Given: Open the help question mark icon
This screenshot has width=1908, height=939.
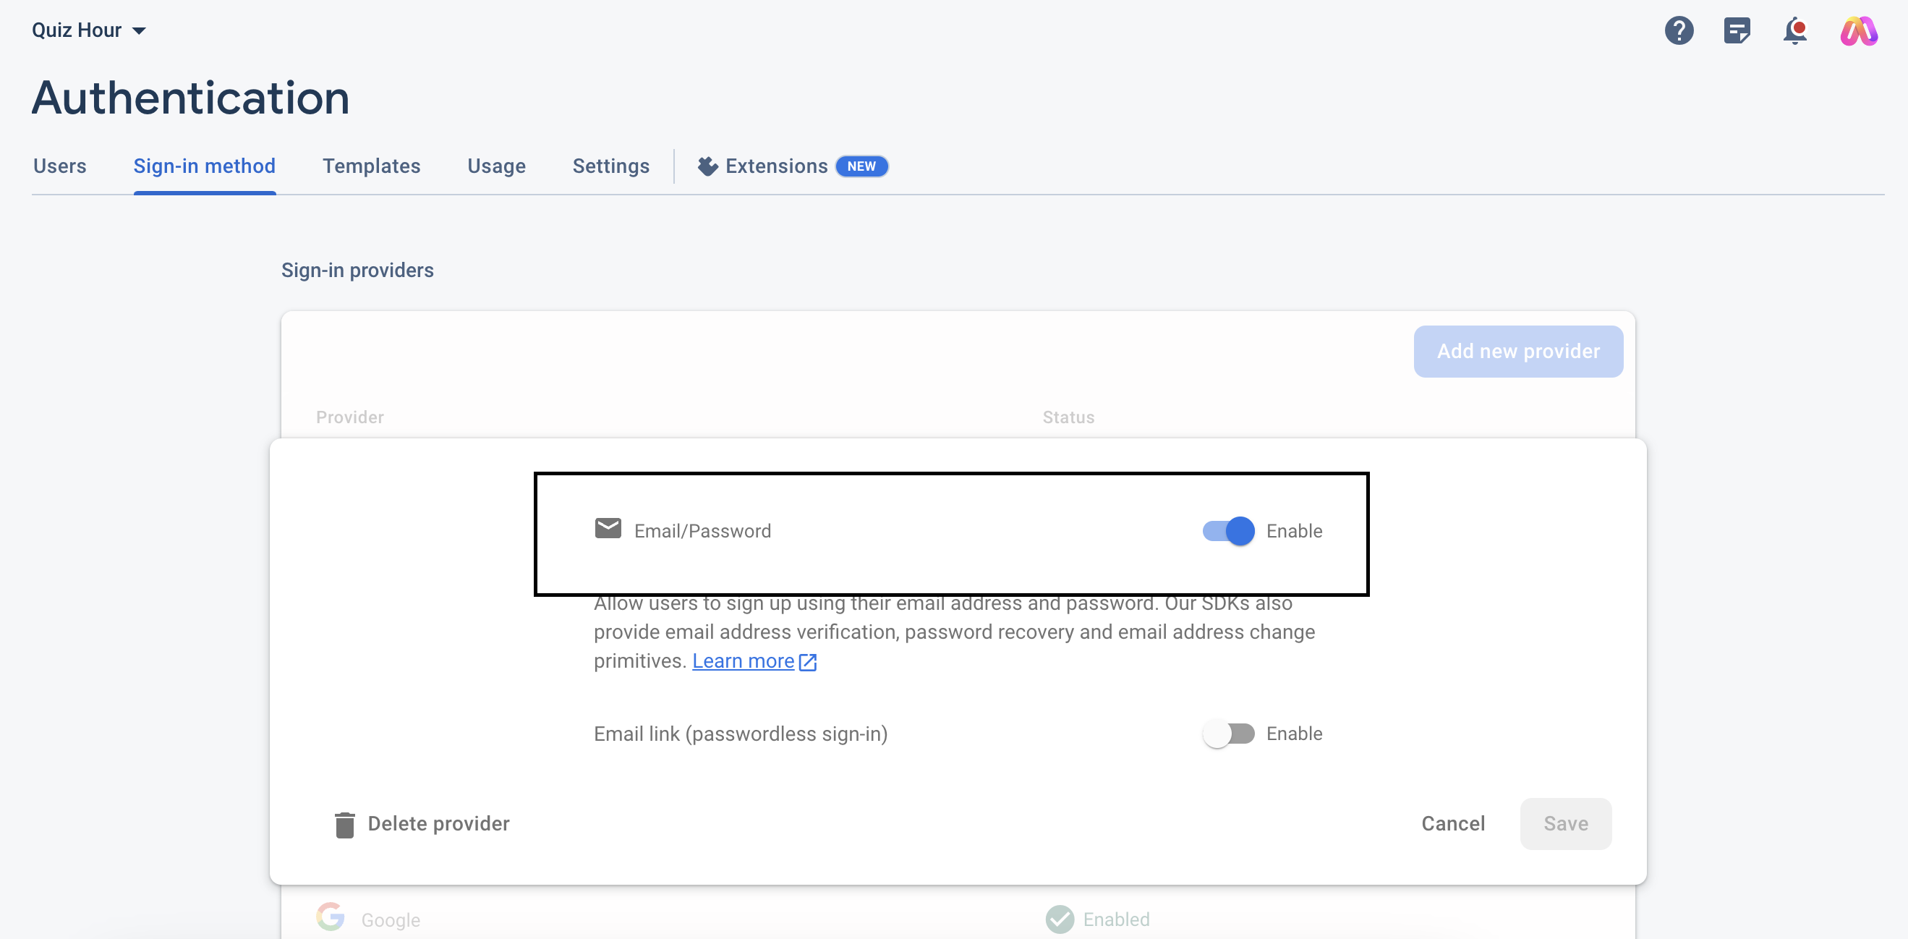Looking at the screenshot, I should coord(1679,30).
